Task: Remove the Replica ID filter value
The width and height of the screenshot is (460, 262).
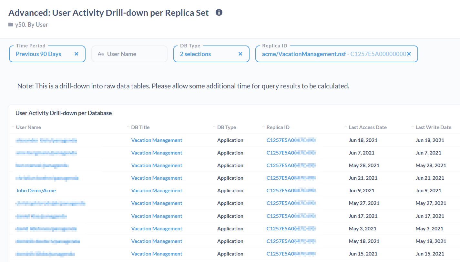Action: (409, 54)
